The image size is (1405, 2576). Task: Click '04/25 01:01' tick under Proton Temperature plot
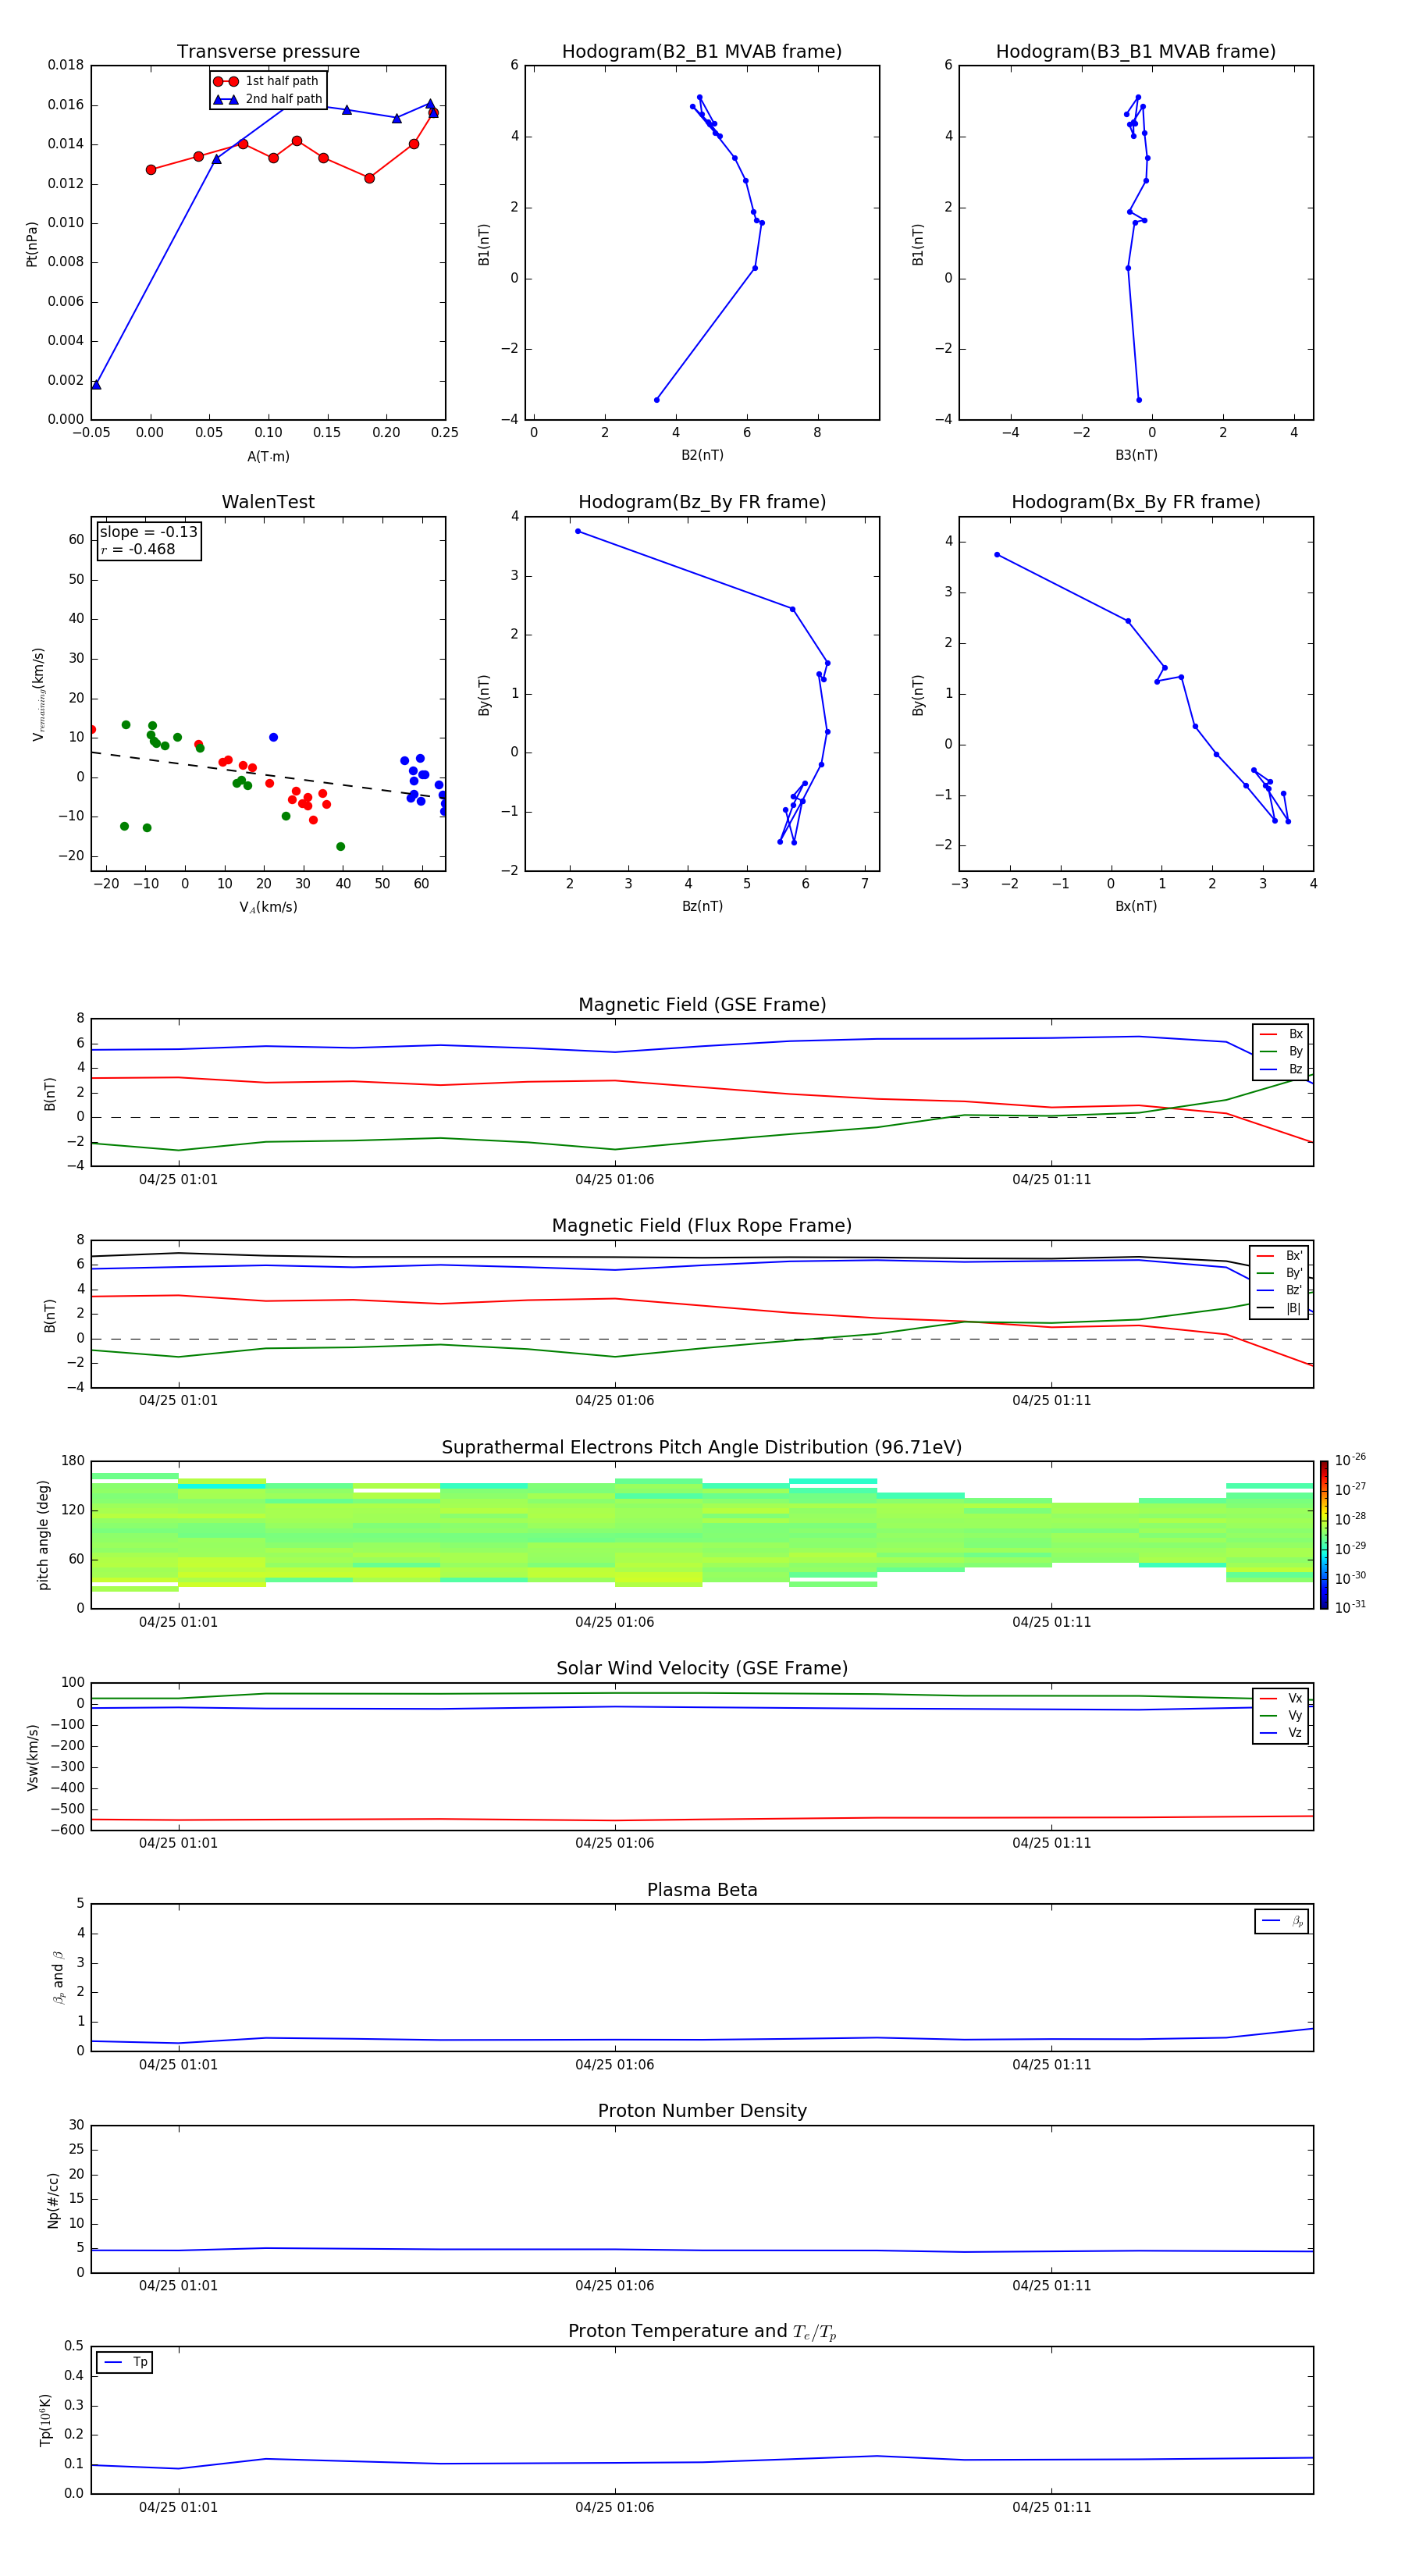click(178, 2507)
